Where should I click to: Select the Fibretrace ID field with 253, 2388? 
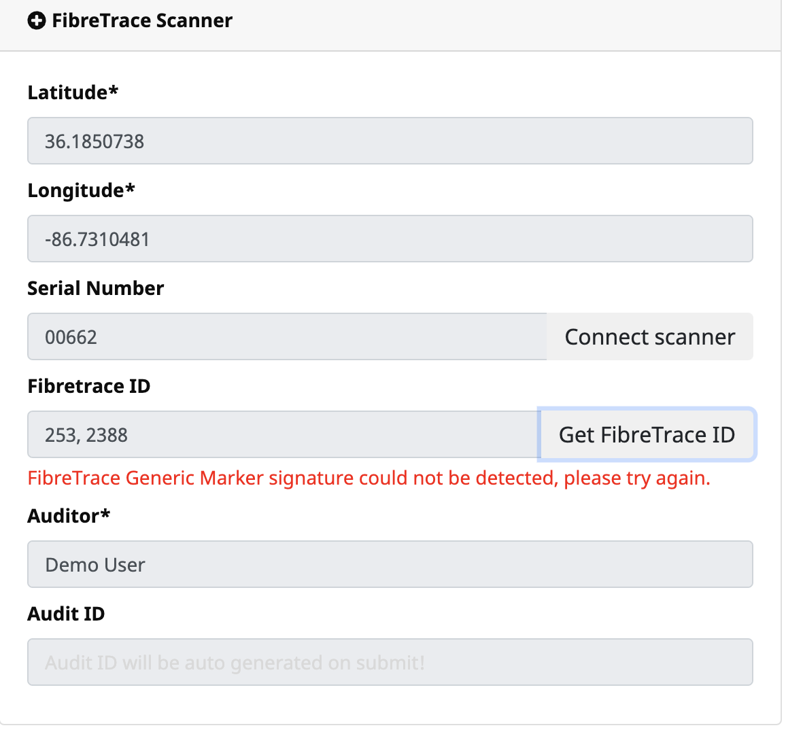[x=282, y=434]
